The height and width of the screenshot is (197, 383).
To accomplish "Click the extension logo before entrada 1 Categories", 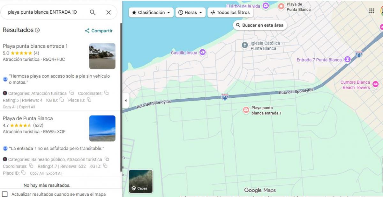I will (x=5, y=93).
